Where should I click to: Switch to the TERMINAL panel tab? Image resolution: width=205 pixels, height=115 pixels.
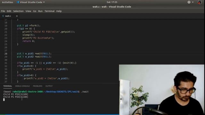[x=8, y=86]
